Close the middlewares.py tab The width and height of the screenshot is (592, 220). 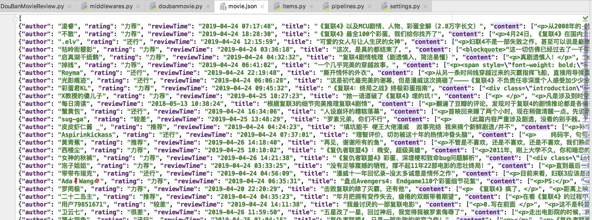138,6
